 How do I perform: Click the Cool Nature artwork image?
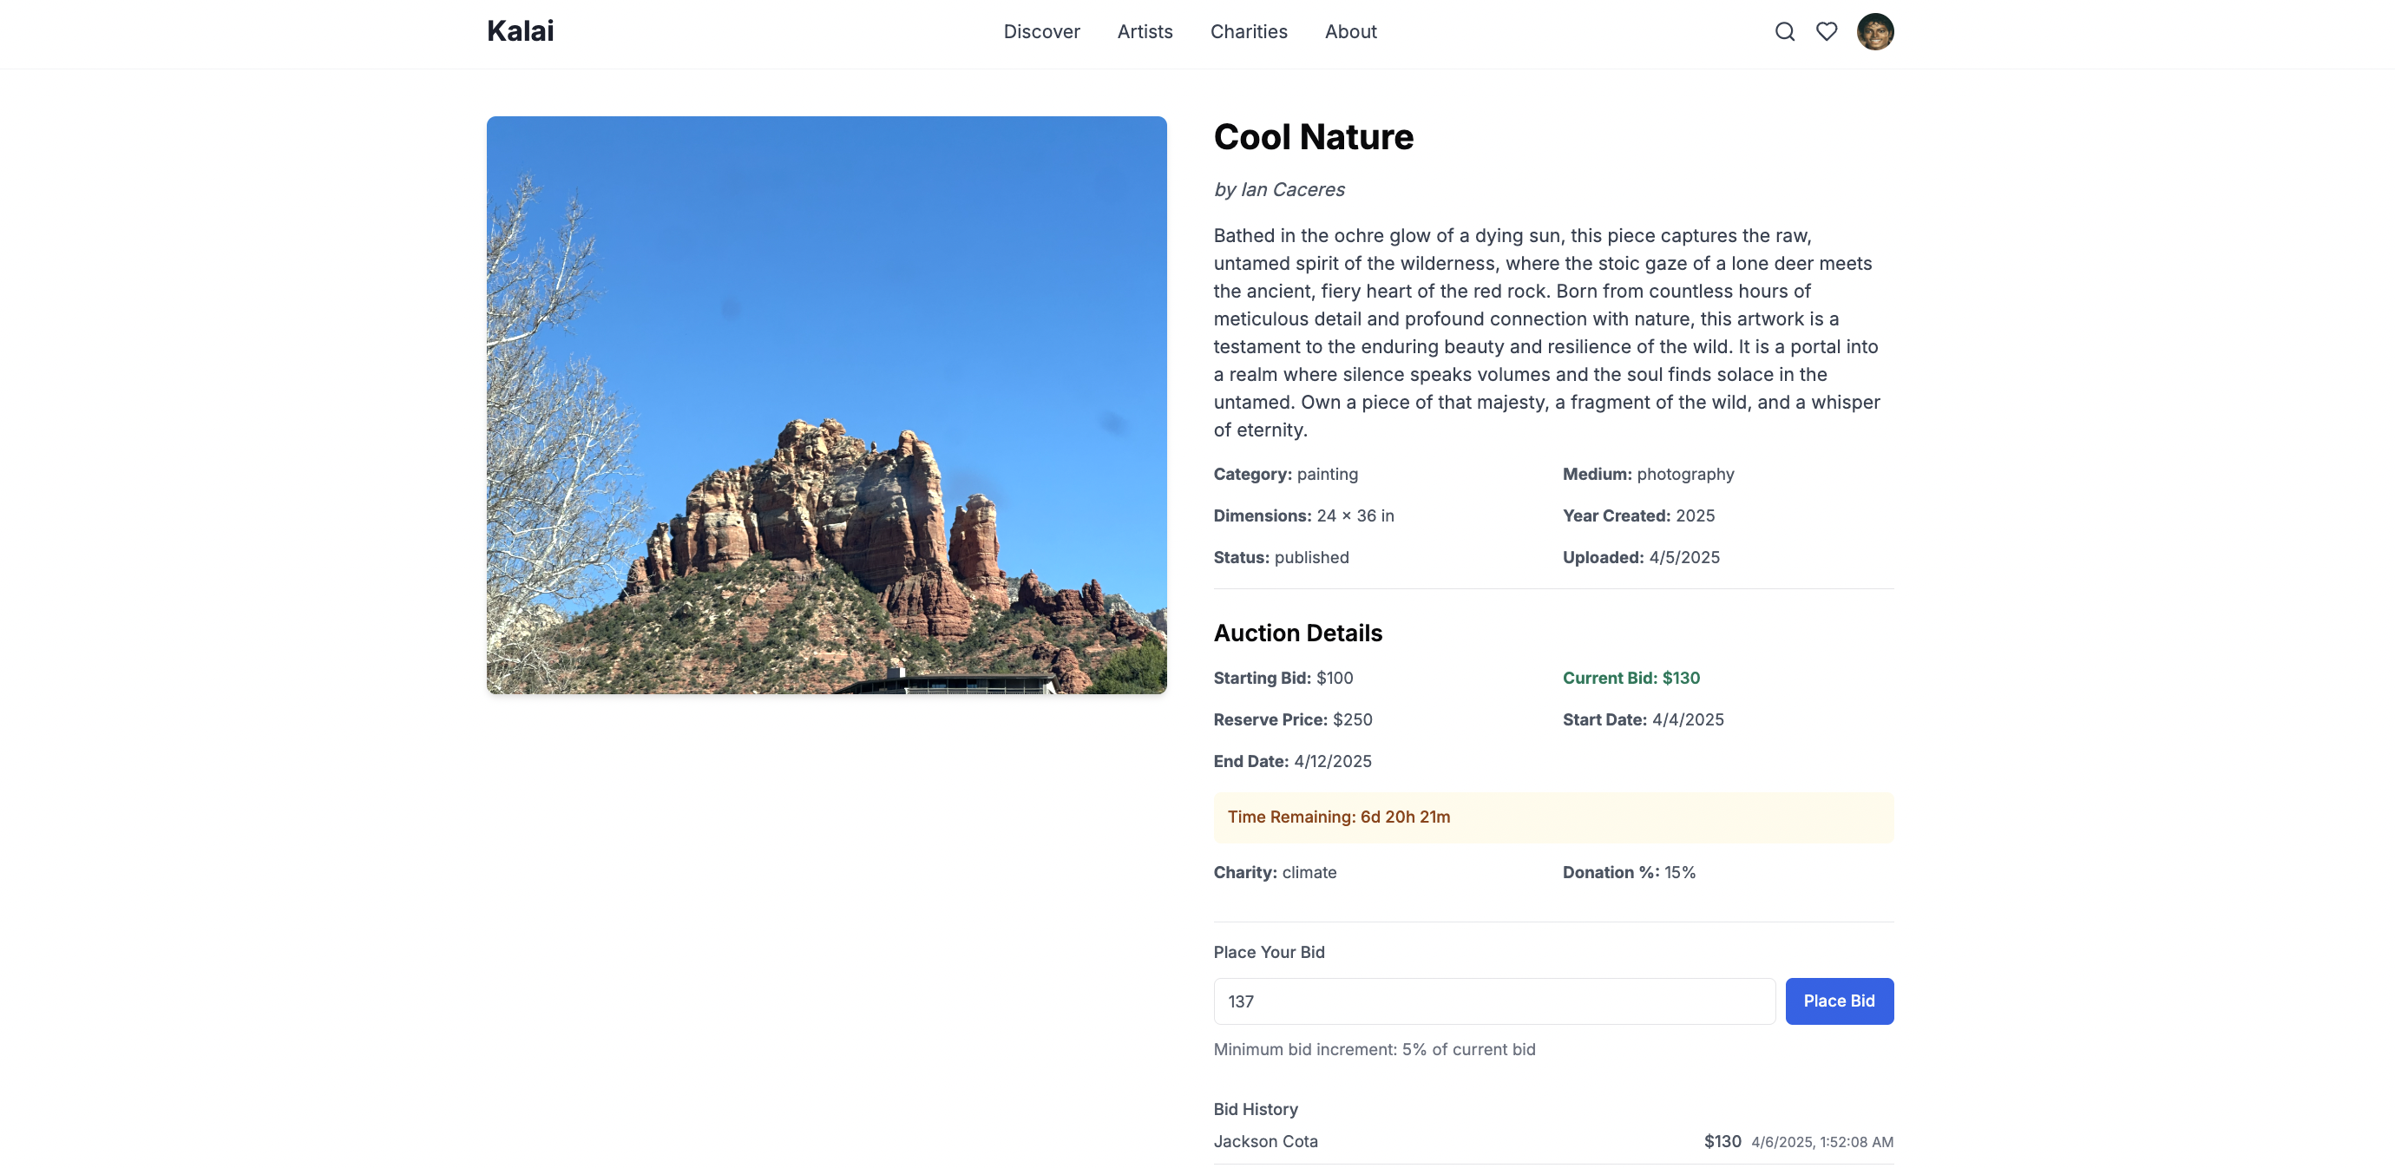(825, 404)
